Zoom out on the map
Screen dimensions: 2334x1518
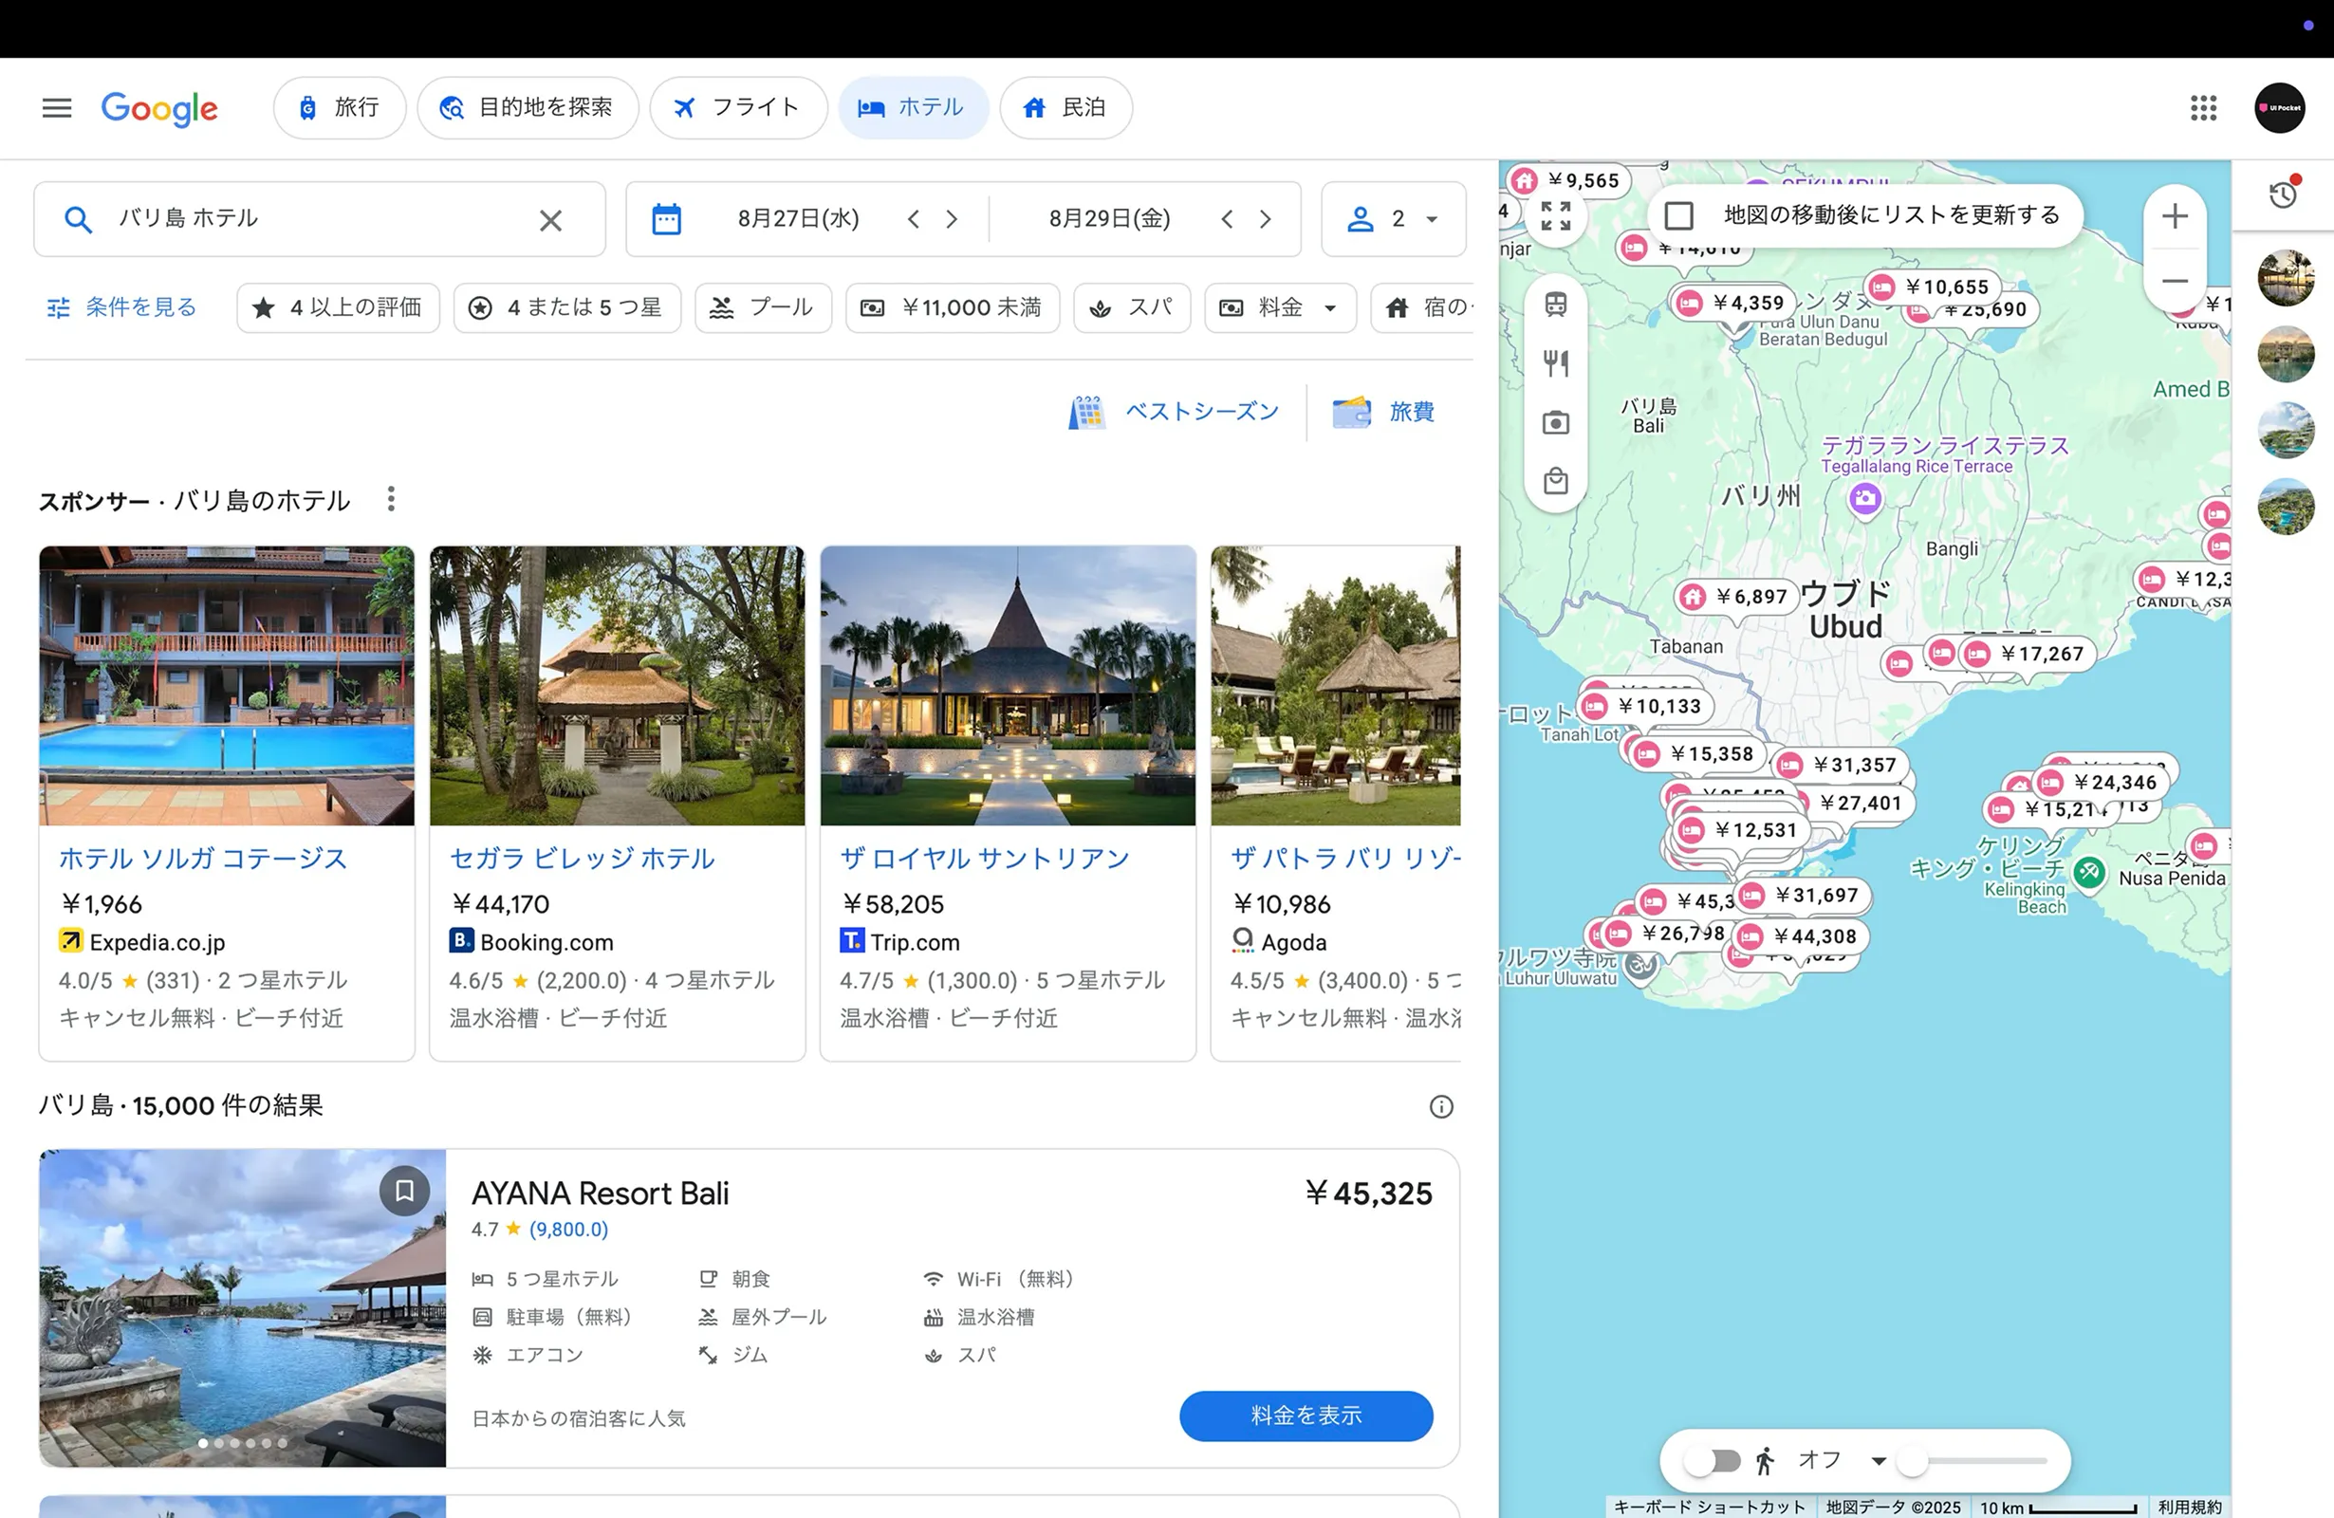(x=2175, y=282)
